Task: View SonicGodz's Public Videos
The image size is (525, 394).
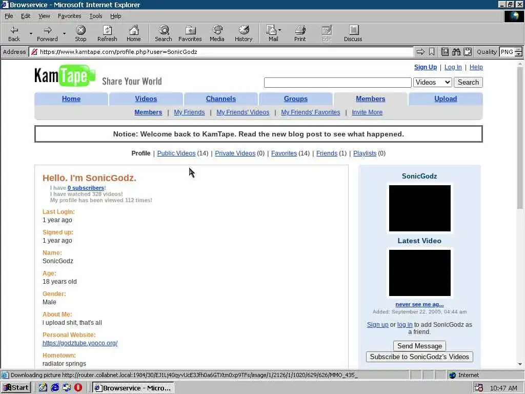Action: [176, 153]
